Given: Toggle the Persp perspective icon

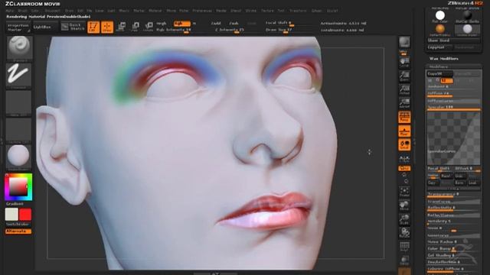Looking at the screenshot, I should tap(404, 117).
